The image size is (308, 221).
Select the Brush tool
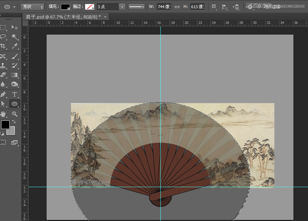[14, 56]
